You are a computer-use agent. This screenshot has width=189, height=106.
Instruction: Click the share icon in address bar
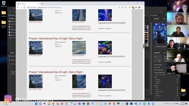(x=123, y=7)
